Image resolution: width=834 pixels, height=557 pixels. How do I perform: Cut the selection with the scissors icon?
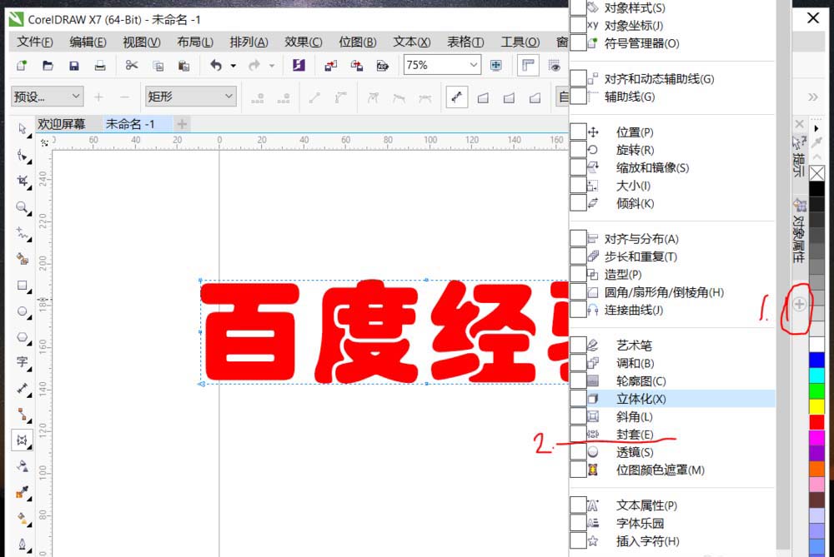[x=132, y=65]
